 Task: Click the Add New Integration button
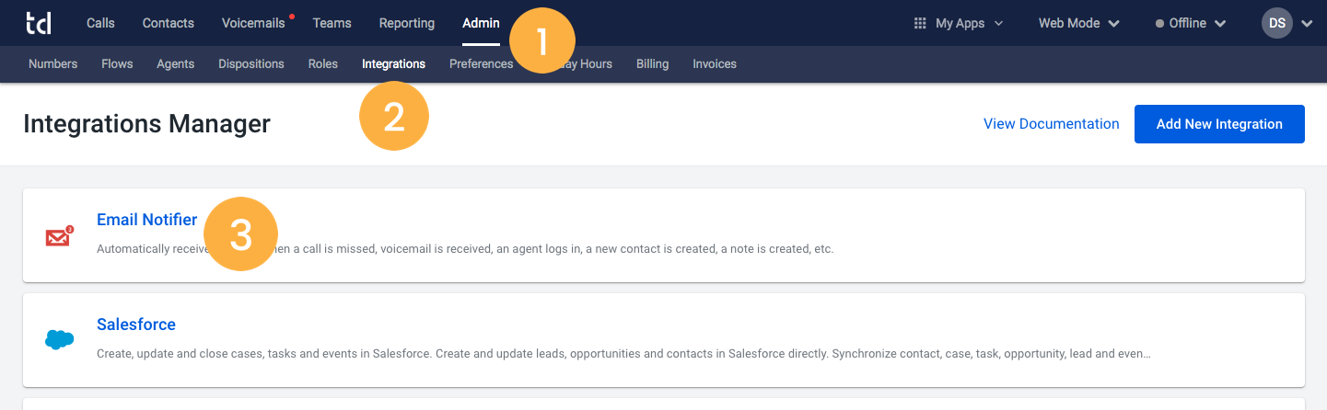pyautogui.click(x=1219, y=124)
